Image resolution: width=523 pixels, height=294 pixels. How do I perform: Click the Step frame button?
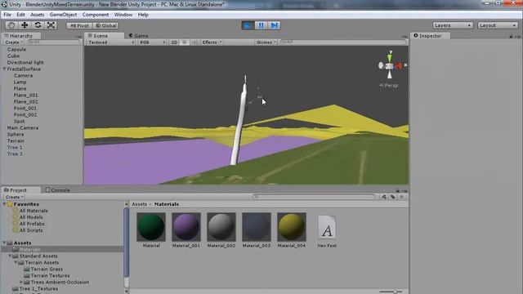point(274,25)
